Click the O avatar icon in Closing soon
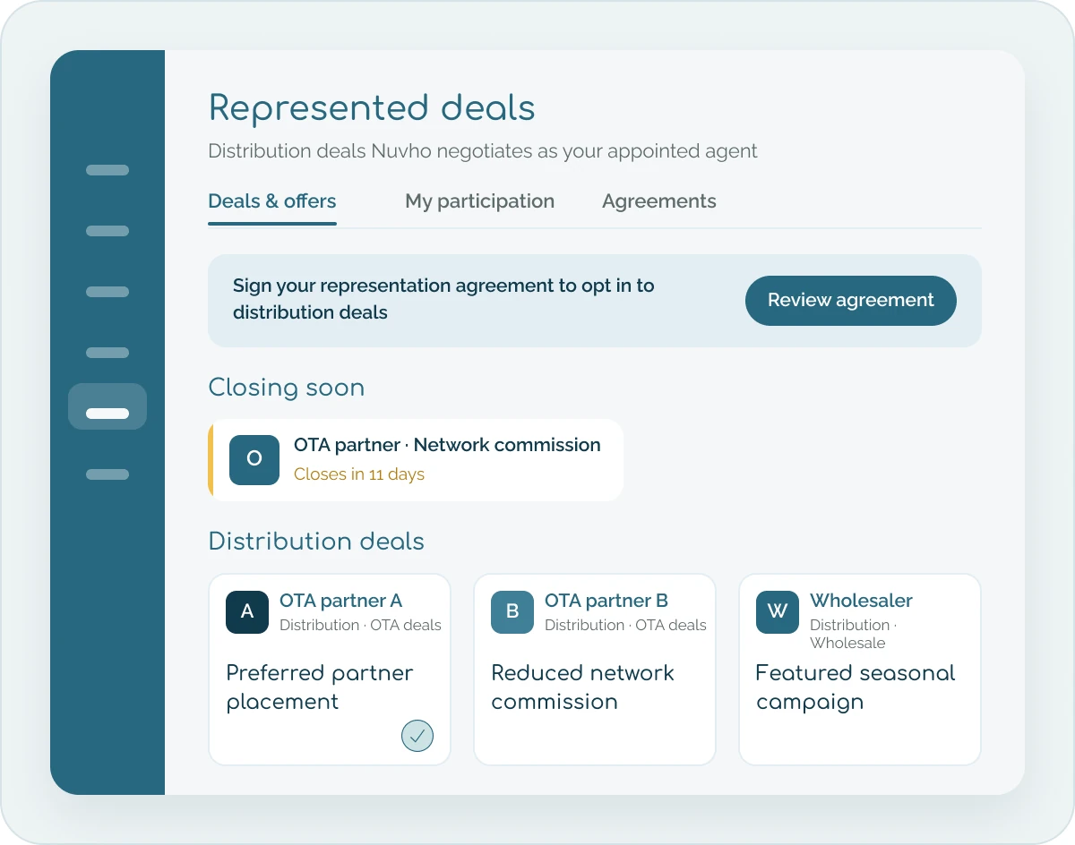This screenshot has width=1075, height=845. (254, 460)
